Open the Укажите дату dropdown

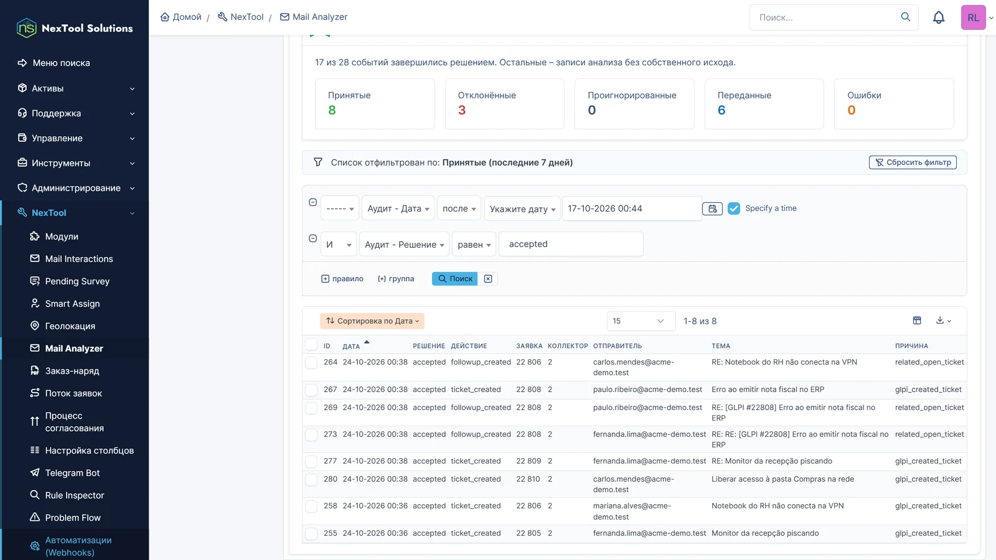pos(522,208)
